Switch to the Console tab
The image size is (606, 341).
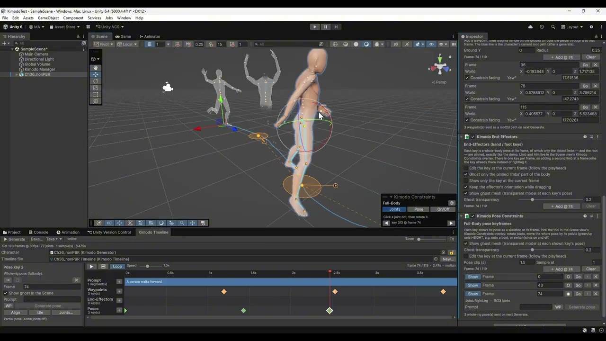[x=38, y=233]
